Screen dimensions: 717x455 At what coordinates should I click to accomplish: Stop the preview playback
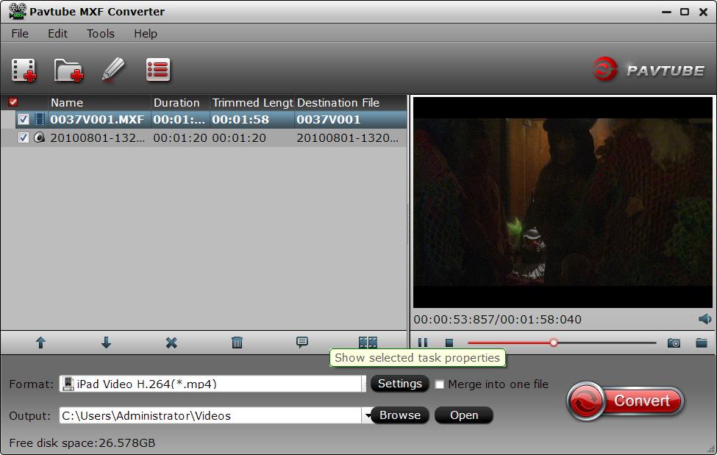pos(449,343)
